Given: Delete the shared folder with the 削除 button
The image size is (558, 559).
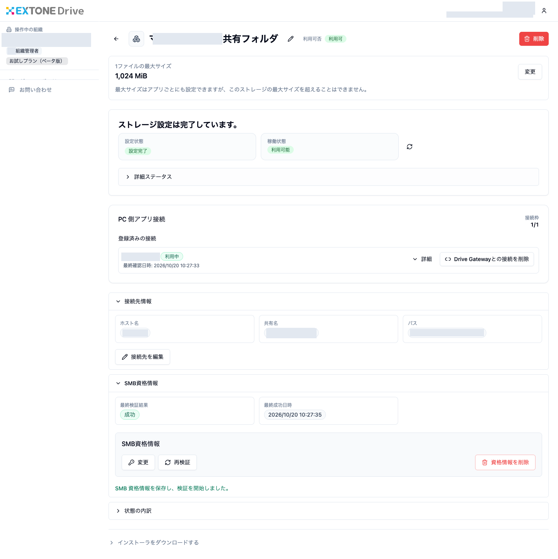Looking at the screenshot, I should 534,39.
